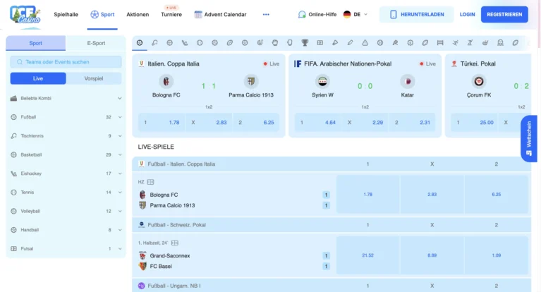Switch to Vorspiel events filter

pyautogui.click(x=94, y=78)
